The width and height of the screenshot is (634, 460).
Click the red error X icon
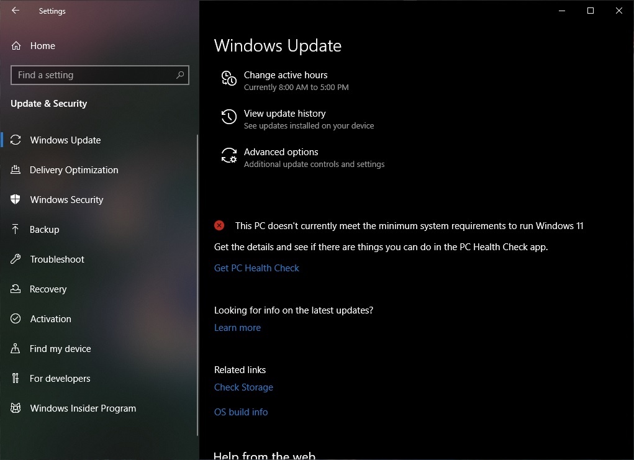(219, 225)
